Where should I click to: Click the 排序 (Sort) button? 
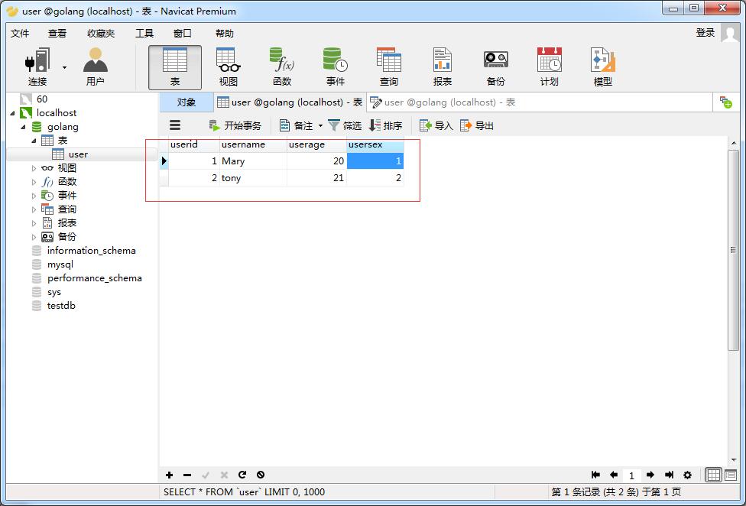pyautogui.click(x=386, y=125)
